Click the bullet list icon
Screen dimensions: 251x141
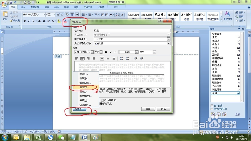point(83,15)
